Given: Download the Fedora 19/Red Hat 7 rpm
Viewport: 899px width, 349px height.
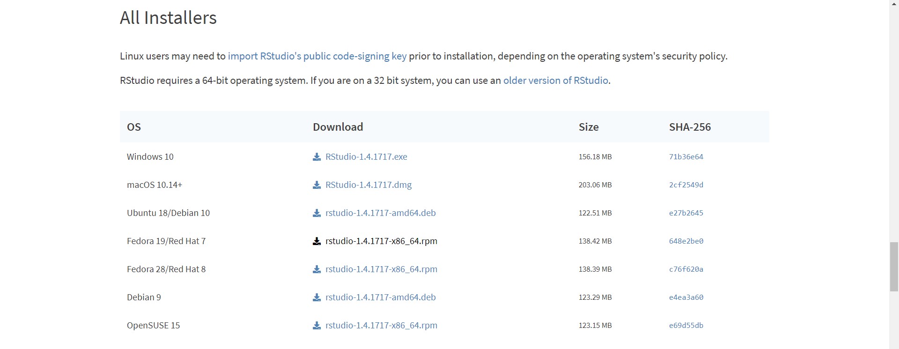Looking at the screenshot, I should [381, 241].
